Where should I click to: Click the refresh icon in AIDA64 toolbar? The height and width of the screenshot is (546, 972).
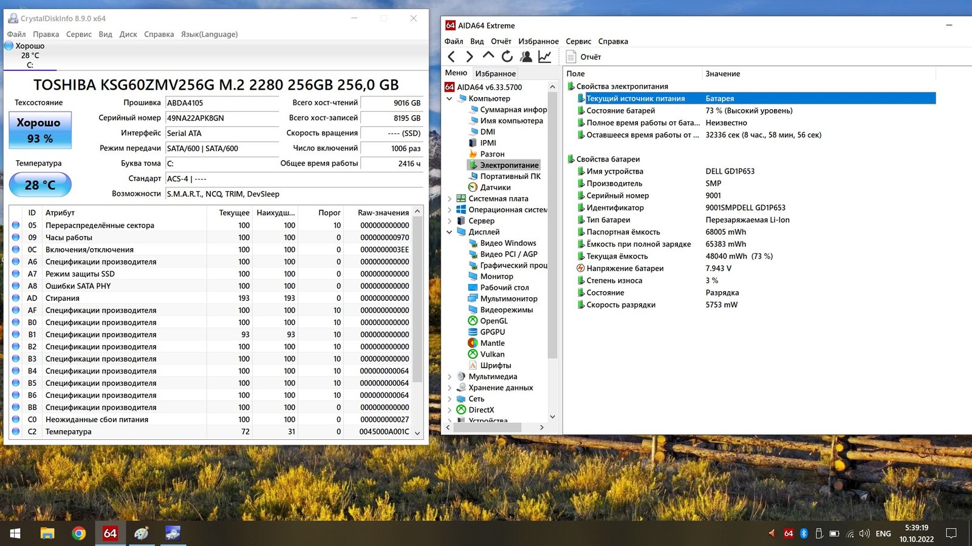(507, 56)
